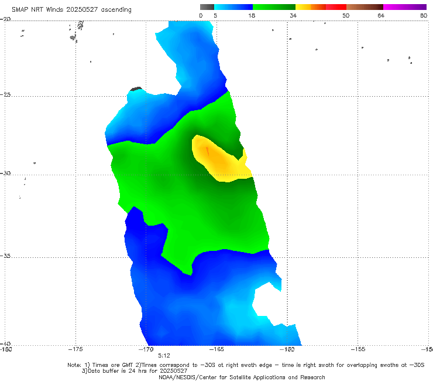Click the latitude label '-35'
Screen dimensions: 433x381
pos(5,256)
